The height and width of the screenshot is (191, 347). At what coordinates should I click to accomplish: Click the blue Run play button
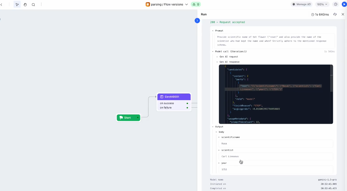click(344, 4)
